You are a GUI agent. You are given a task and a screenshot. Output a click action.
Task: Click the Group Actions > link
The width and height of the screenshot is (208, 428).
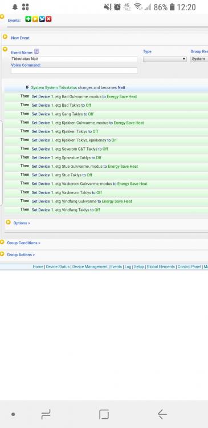[21, 255]
